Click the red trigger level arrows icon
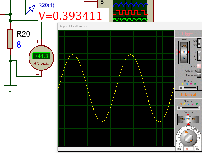This screenshot has height=153, width=202. [177, 52]
